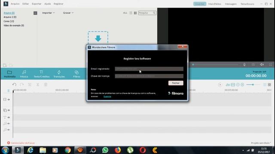Open the Registrar menu
Image resolution: width=275 pixels, height=154 pixels.
(x=58, y=4)
